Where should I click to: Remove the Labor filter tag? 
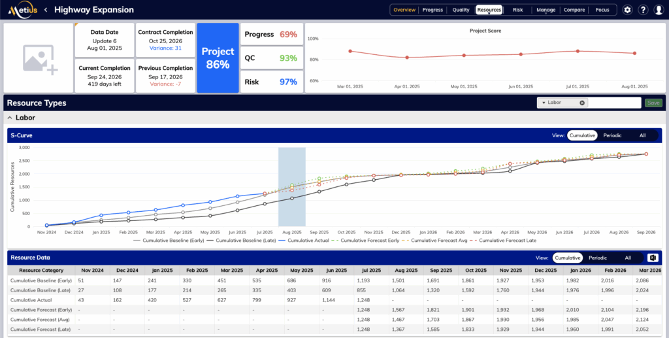[582, 103]
